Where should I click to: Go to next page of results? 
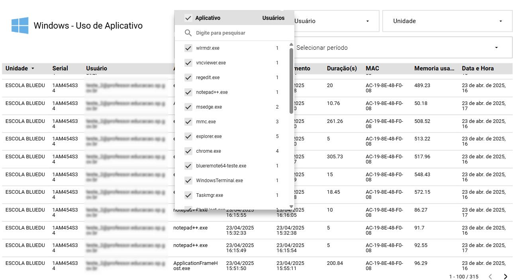505,277
